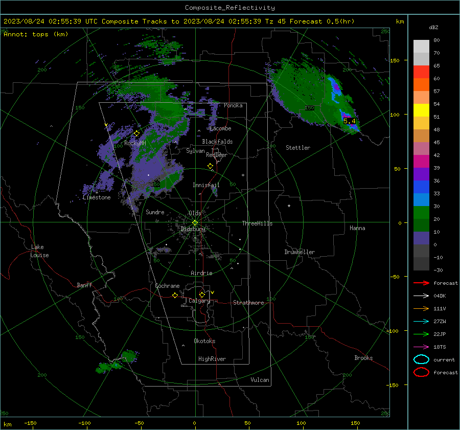Click the radar center diamond between Olds and Didsbury
This screenshot has height=430, width=460.
[x=195, y=223]
